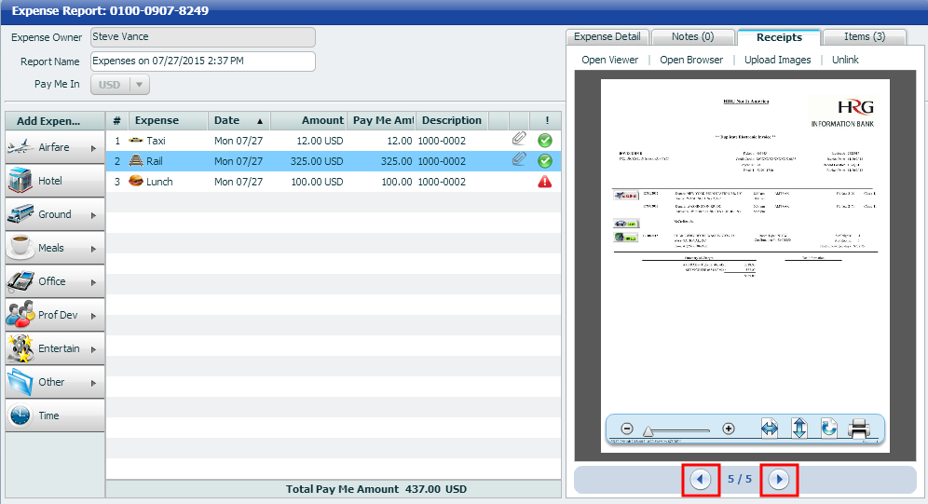928x504 pixels.
Task: Print the receipt image
Action: [x=859, y=428]
